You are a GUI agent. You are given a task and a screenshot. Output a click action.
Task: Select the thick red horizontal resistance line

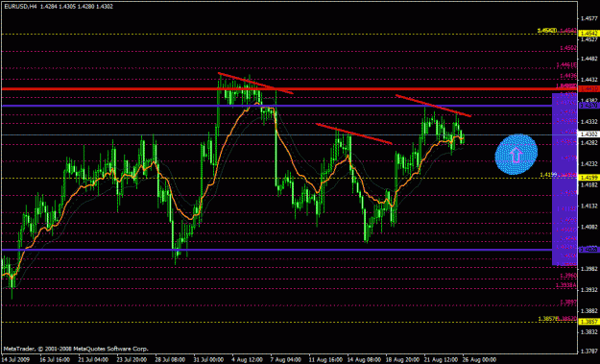pyautogui.click(x=290, y=89)
